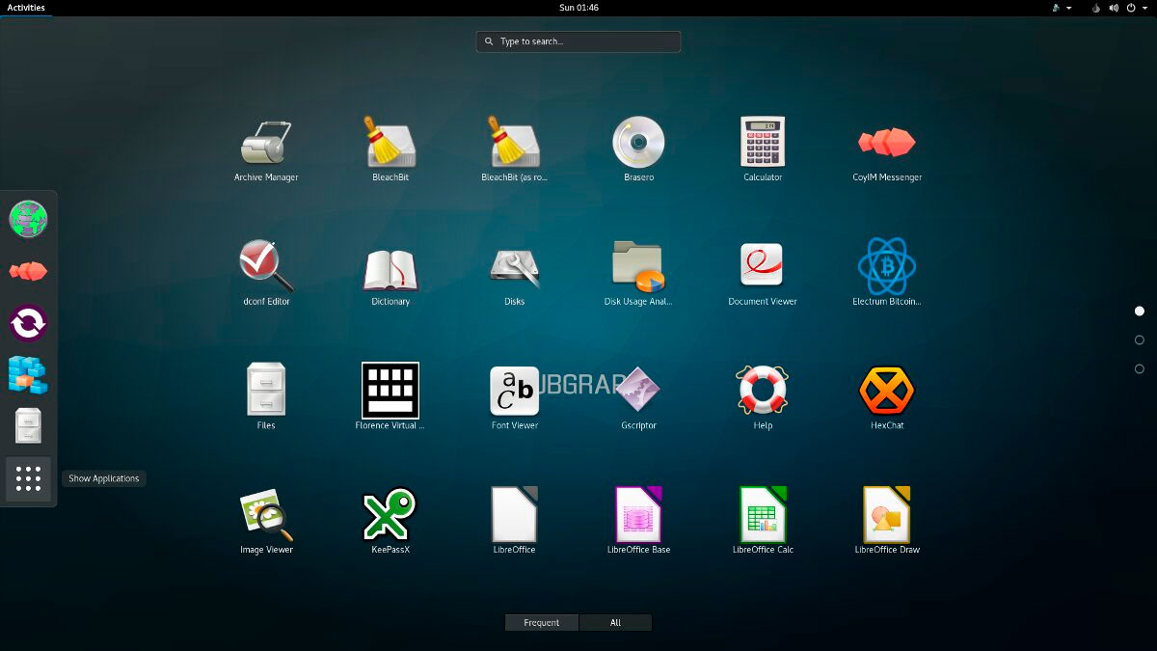Expand the system power menu arrow
1157x651 pixels.
pyautogui.click(x=1144, y=8)
